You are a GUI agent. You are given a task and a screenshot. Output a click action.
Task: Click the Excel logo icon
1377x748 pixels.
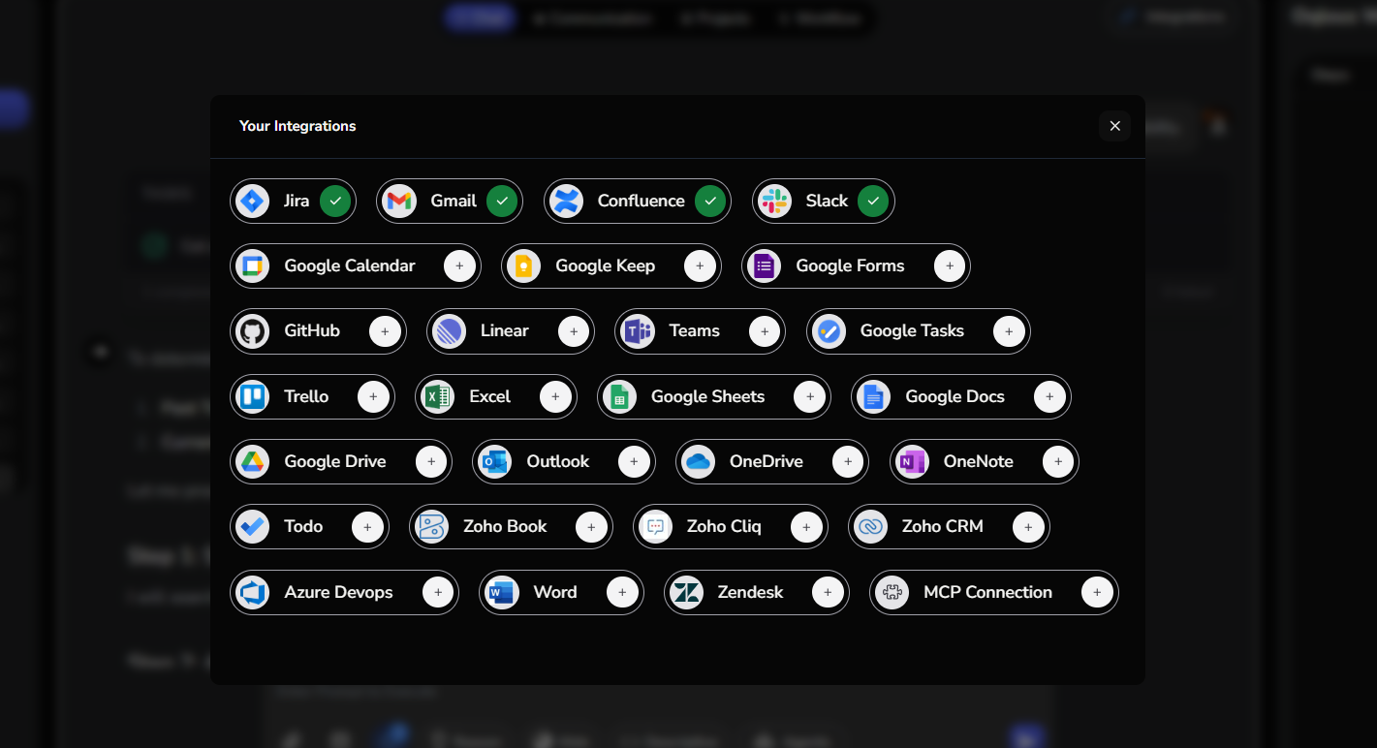point(437,397)
